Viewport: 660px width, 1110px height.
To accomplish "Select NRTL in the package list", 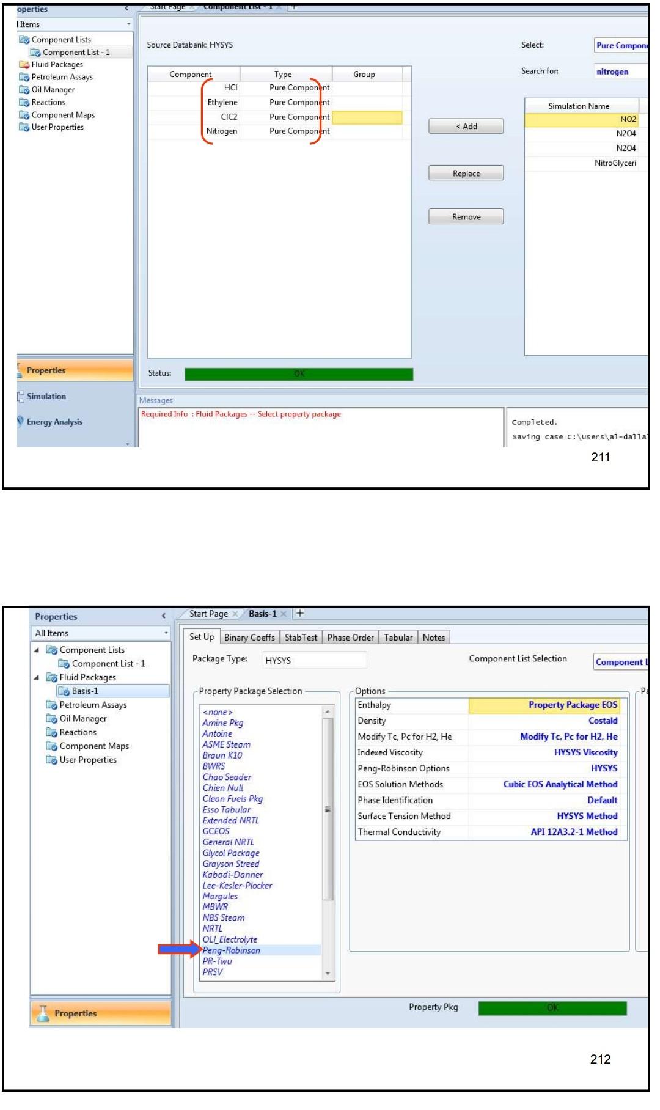I will [213, 928].
